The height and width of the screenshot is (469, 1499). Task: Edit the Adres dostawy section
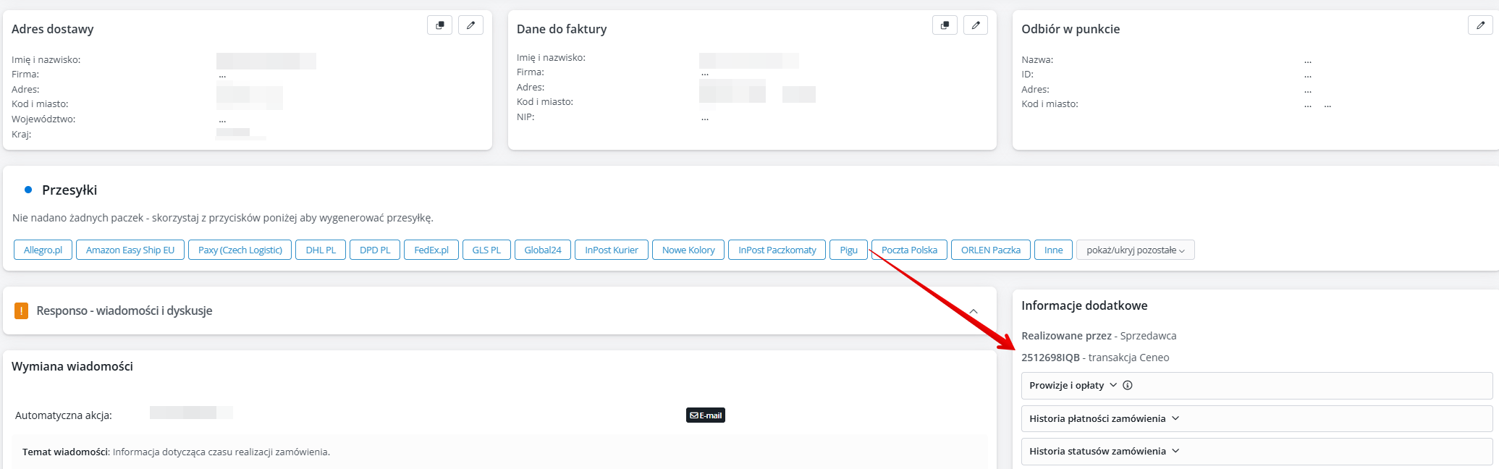point(470,25)
